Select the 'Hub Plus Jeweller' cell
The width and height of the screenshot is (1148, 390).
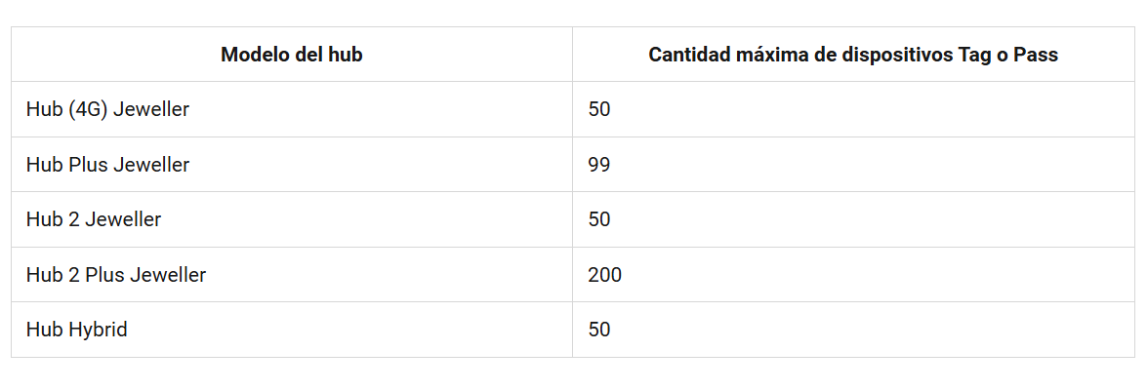coord(107,165)
